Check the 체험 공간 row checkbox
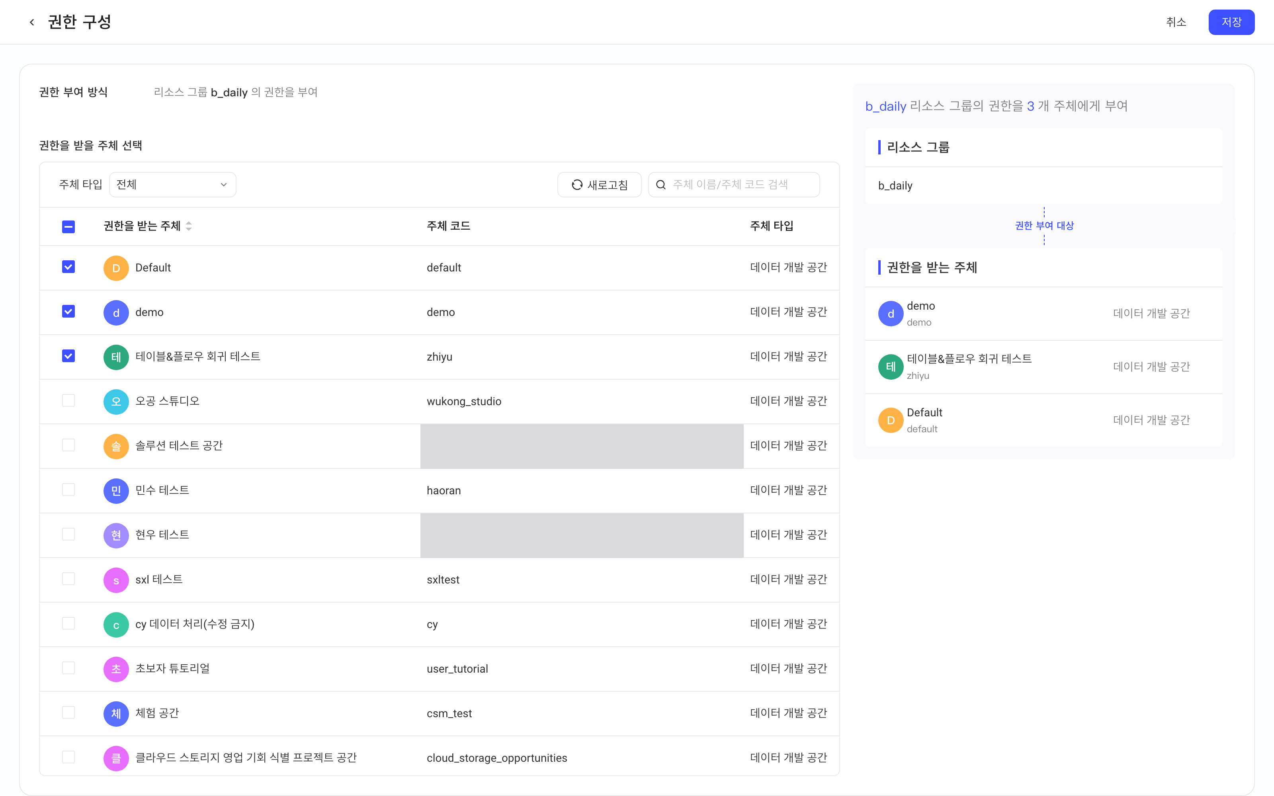Image resolution: width=1274 pixels, height=796 pixels. tap(68, 713)
